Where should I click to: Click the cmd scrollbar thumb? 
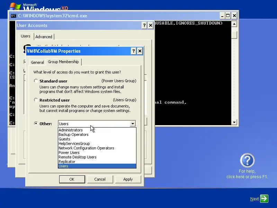[x=234, y=35]
